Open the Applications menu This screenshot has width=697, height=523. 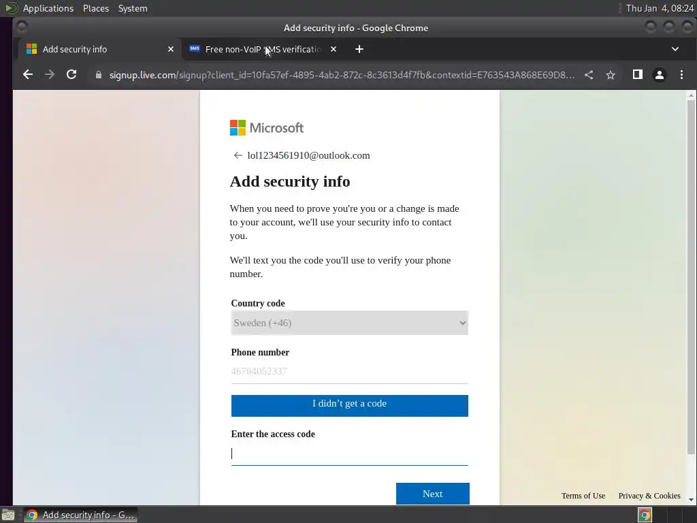click(x=48, y=8)
